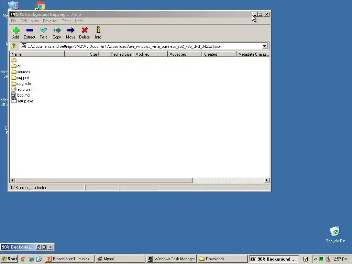This screenshot has width=352, height=264.
Task: Click into the address path field
Action: click(141, 46)
